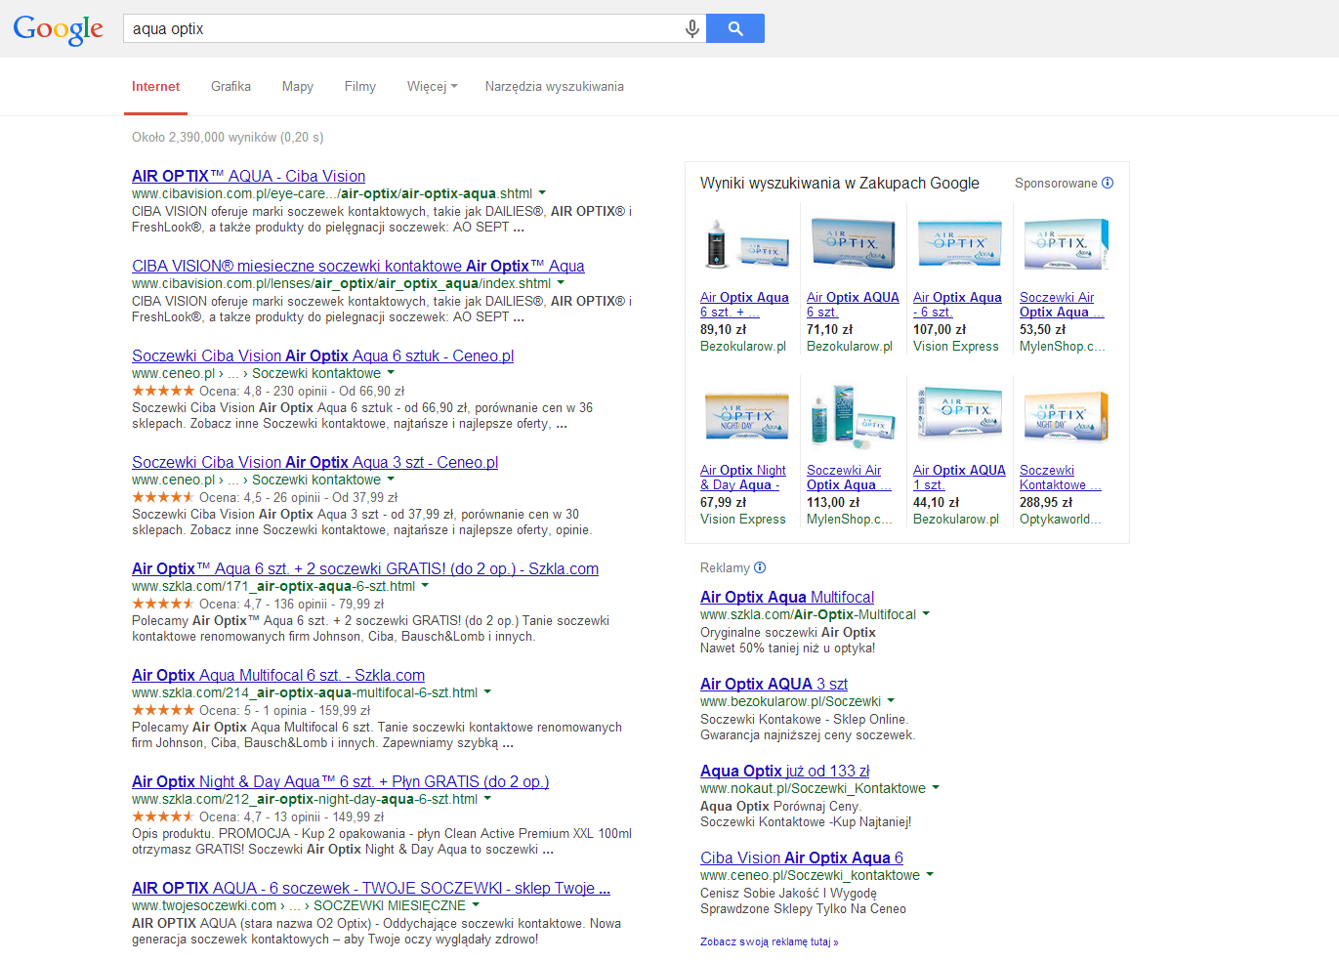This screenshot has width=1339, height=962.
Task: Open ad Aqua Optix już od 133 zł
Action: [784, 771]
